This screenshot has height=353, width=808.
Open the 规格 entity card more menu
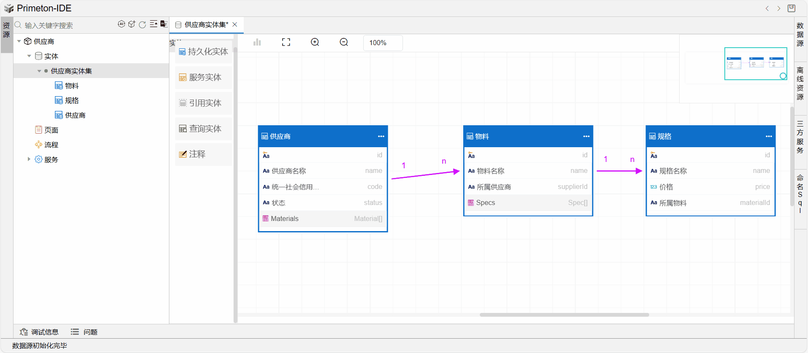click(769, 136)
